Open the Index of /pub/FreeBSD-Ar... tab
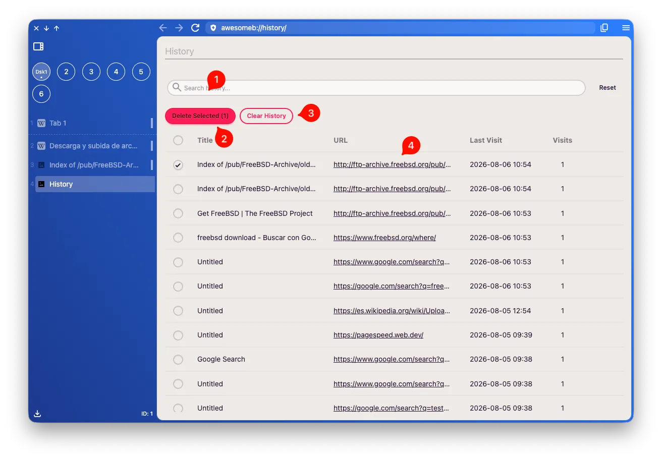 (95, 165)
